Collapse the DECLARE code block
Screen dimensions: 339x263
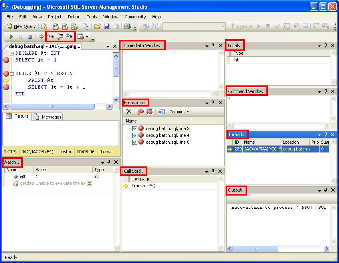point(12,53)
